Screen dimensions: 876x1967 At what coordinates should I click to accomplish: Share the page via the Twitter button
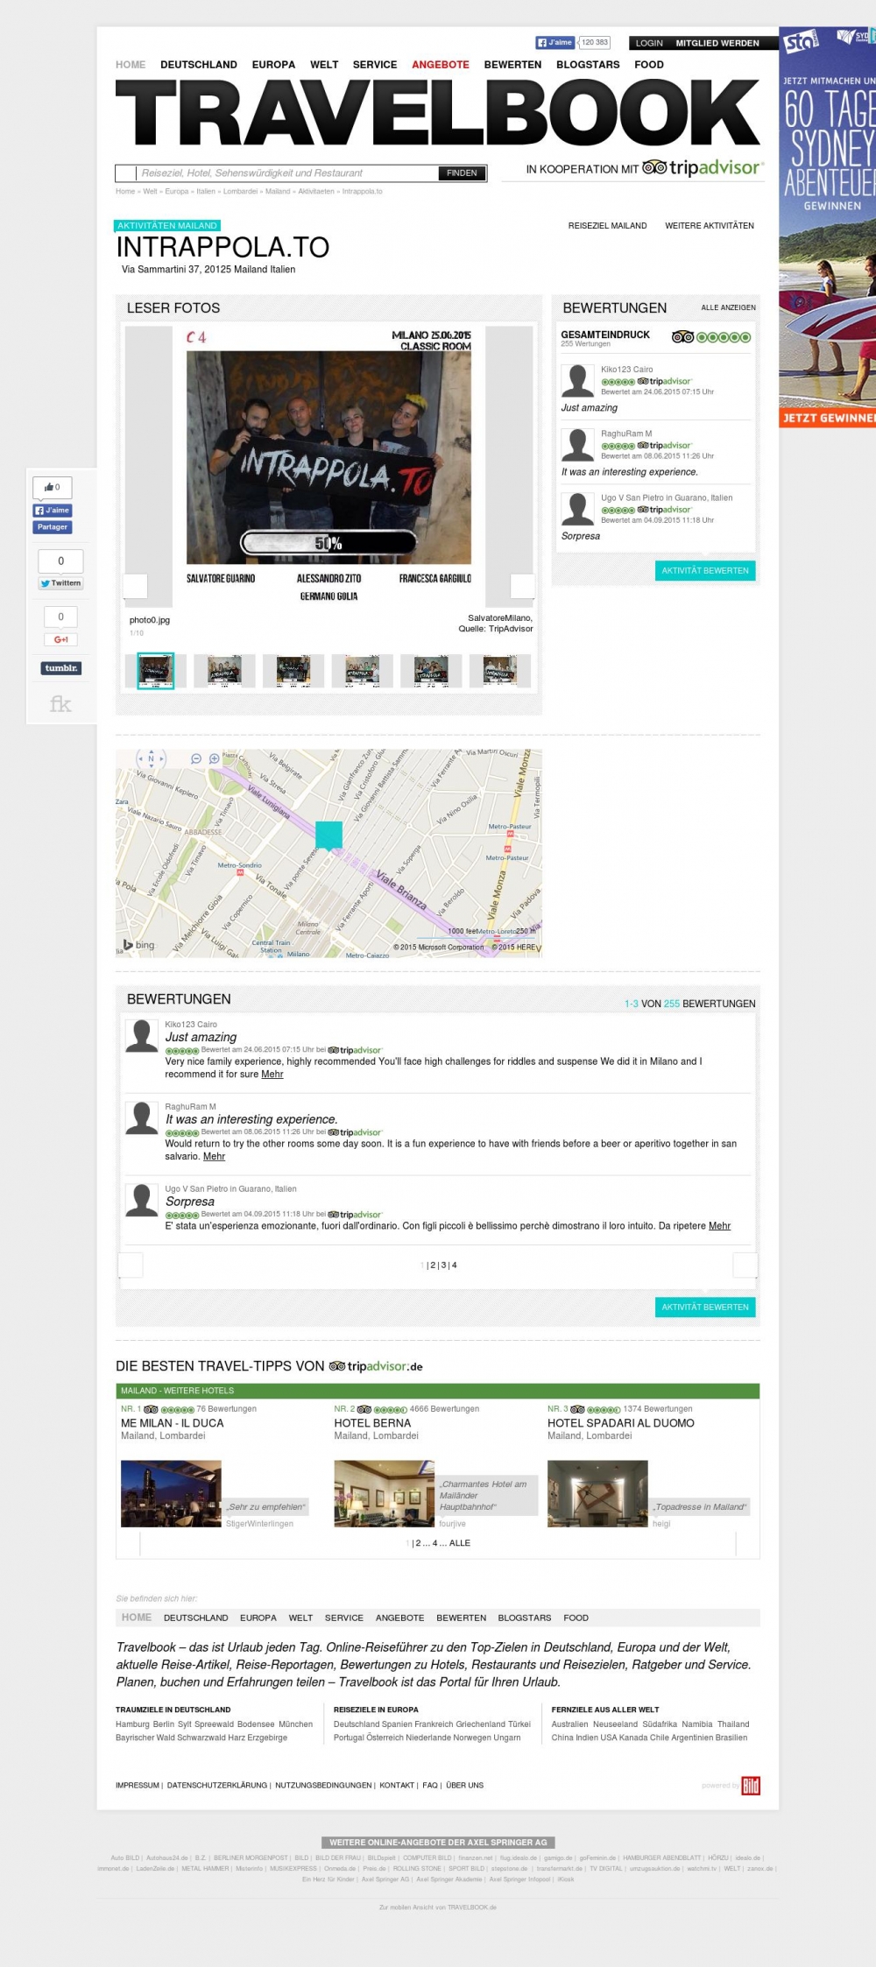(x=60, y=583)
